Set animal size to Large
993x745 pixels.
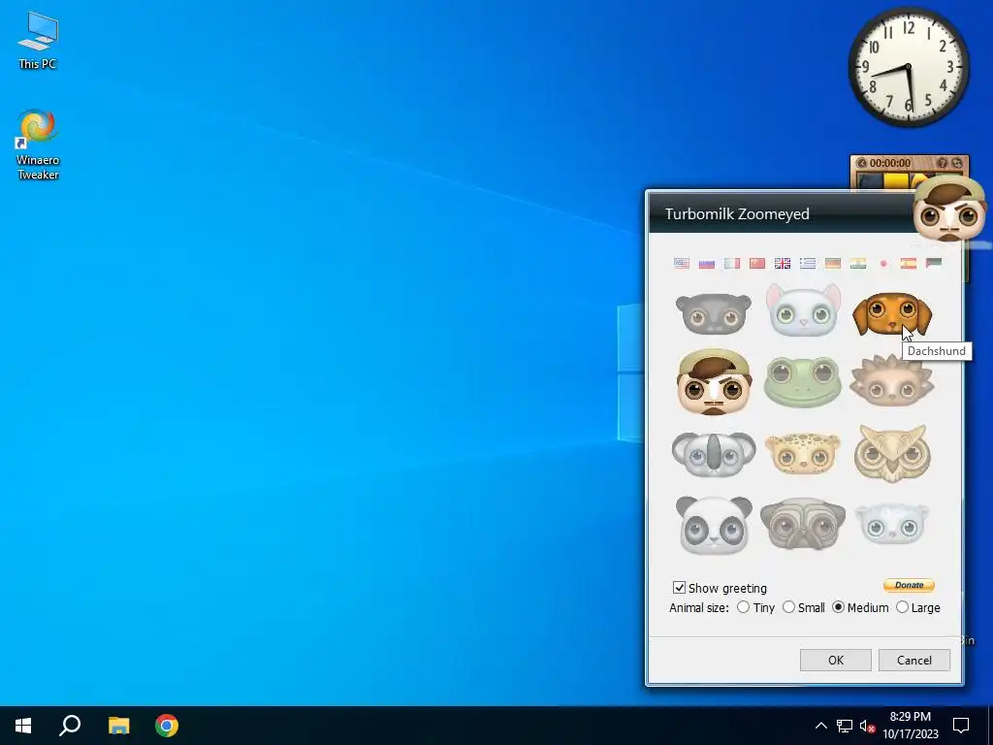coord(902,607)
